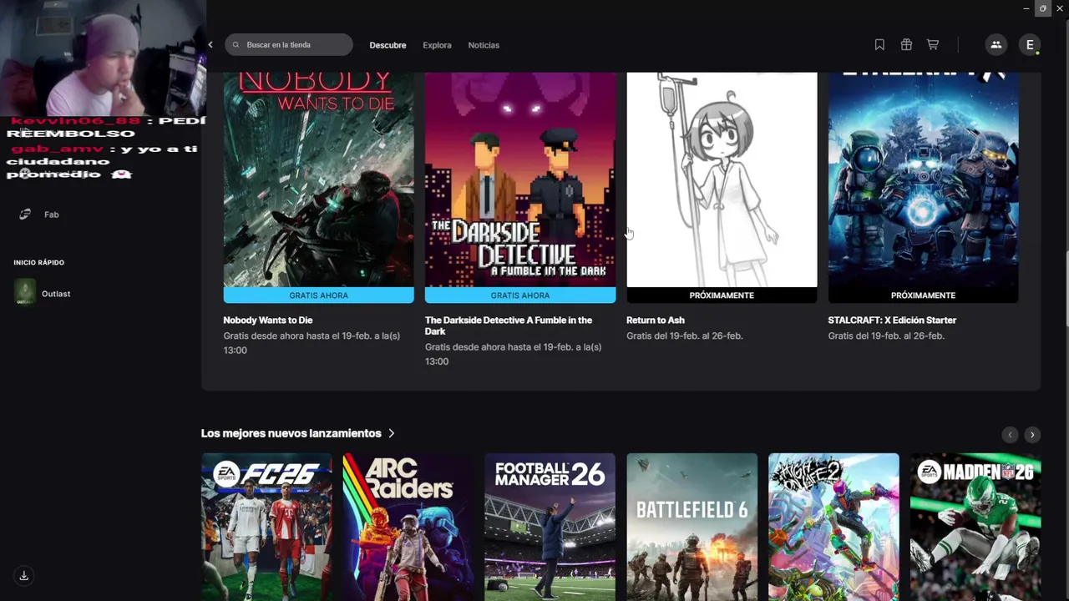Click Gratis desde ahora under Nobody Wants to Die
Screen dimensions: 1069x601
[312, 342]
